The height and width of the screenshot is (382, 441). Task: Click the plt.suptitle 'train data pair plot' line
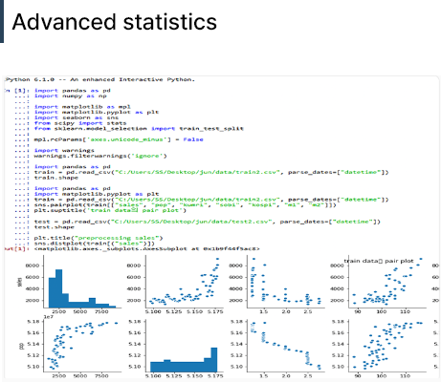(x=110, y=210)
